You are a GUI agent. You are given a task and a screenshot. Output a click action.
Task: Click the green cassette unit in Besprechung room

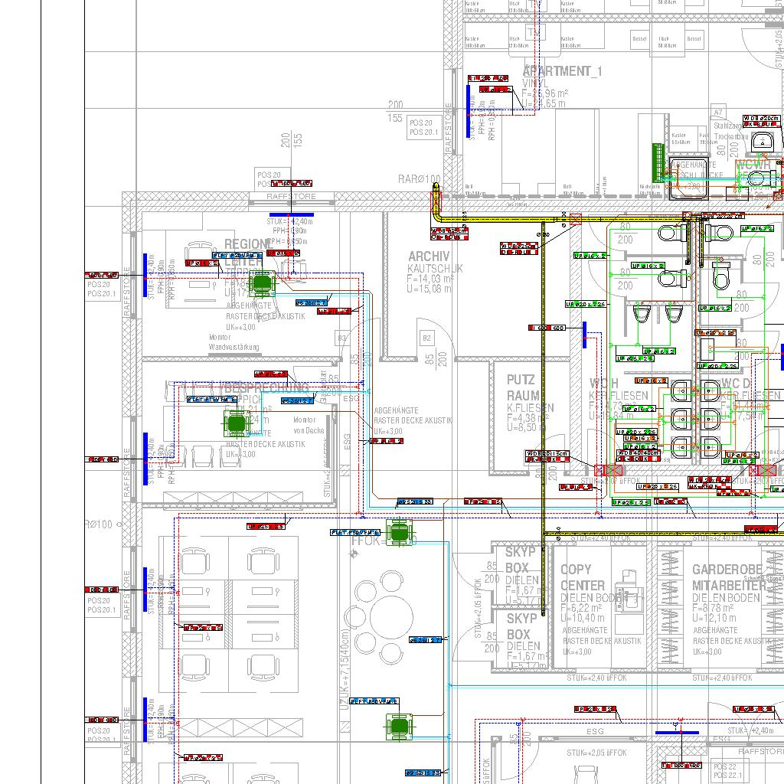coord(236,423)
